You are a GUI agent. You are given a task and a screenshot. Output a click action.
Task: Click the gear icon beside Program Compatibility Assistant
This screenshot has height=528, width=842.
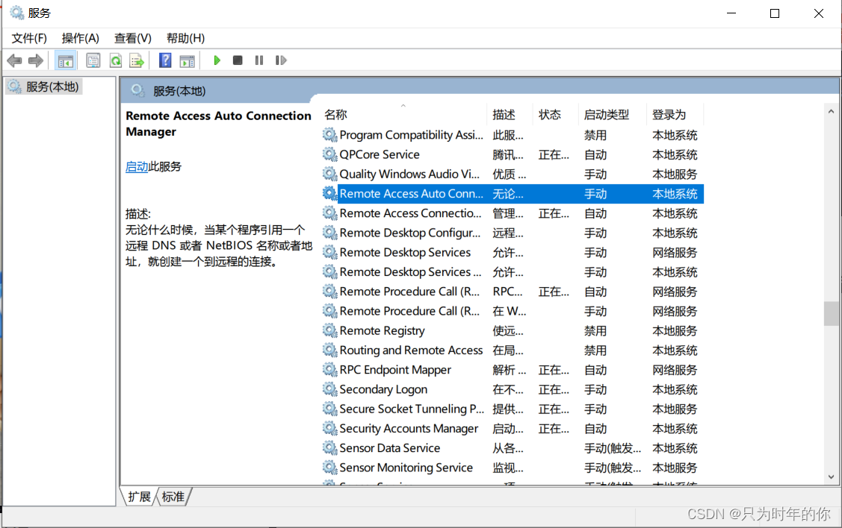tap(329, 135)
